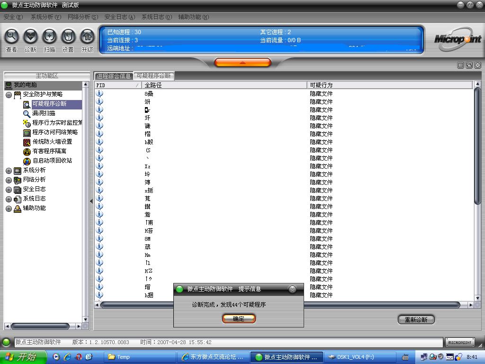
Task: Open the Windows 开始 Start menu
Action: [23, 357]
